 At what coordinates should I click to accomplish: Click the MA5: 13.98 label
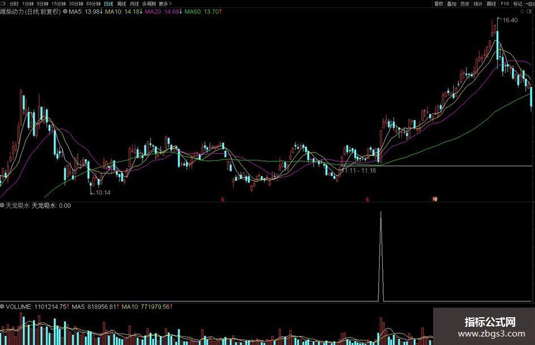coord(85,12)
